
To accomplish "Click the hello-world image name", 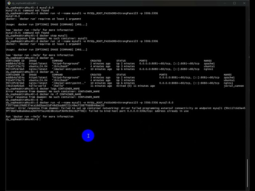I will coord(37,86).
